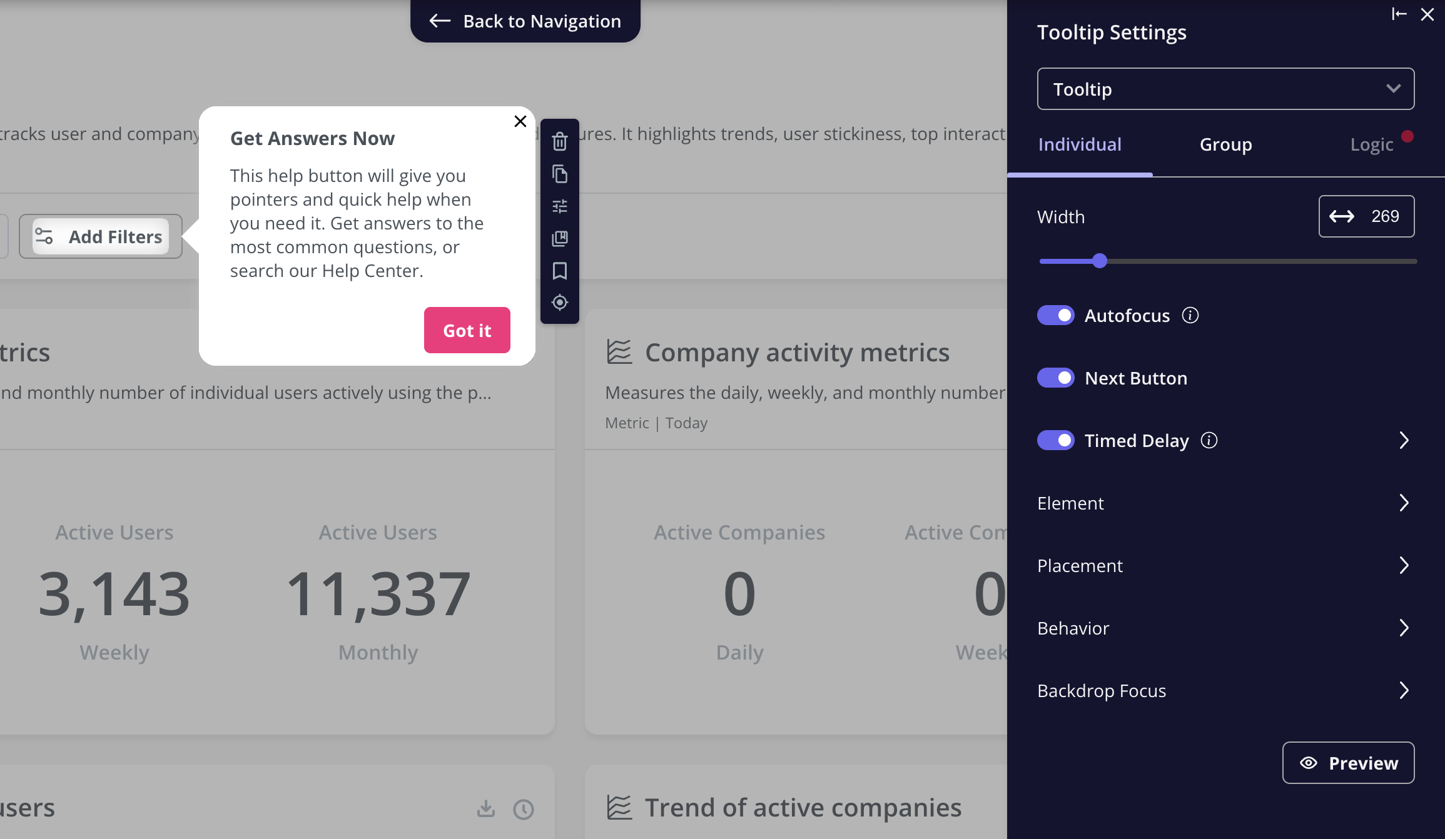Click the duplicate copy icon in tooltip toolbar
This screenshot has width=1445, height=839.
pyautogui.click(x=560, y=174)
